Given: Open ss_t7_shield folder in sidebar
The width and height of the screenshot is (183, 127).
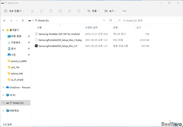Looking at the screenshot, I should tap(17, 80).
